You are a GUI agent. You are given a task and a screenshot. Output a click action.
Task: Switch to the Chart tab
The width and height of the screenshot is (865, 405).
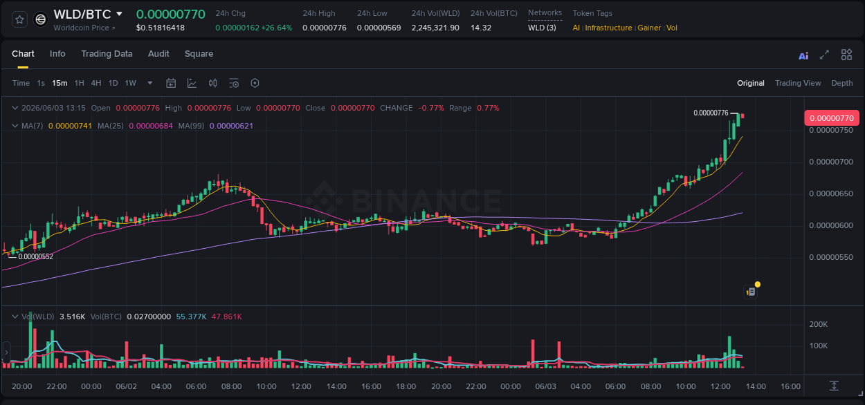(23, 54)
